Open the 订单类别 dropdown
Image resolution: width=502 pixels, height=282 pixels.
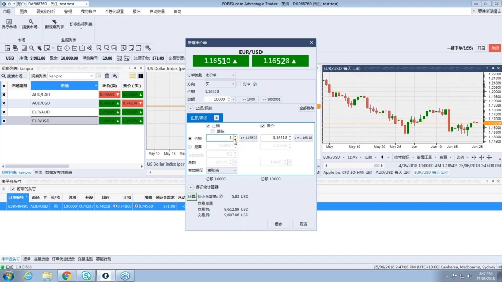pyautogui.click(x=220, y=75)
